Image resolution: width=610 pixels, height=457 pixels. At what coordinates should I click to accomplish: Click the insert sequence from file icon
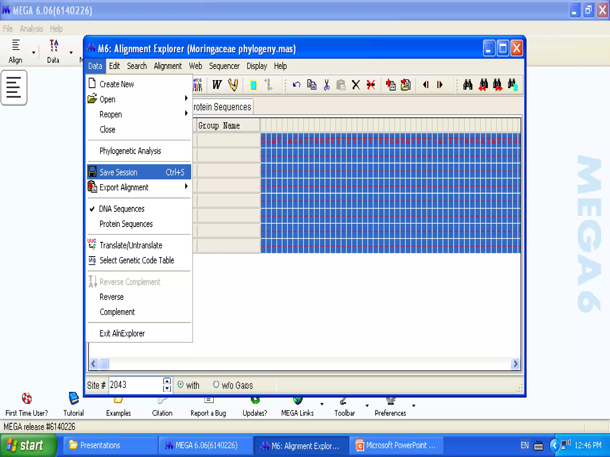406,85
